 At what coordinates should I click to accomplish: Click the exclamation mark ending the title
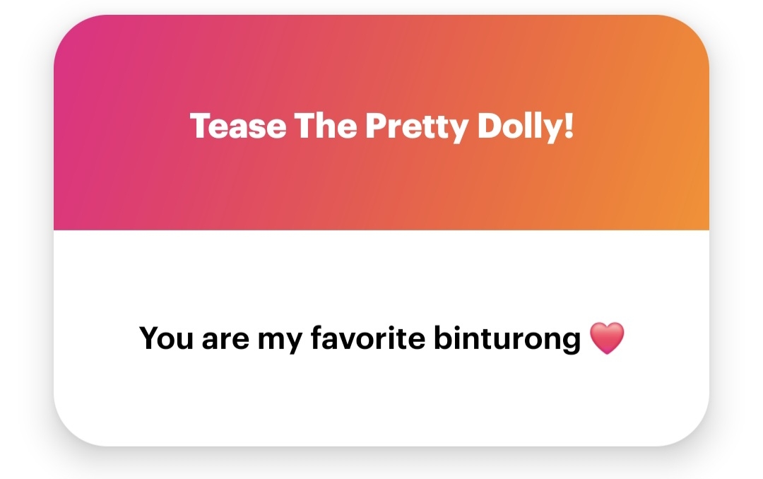[x=569, y=126]
